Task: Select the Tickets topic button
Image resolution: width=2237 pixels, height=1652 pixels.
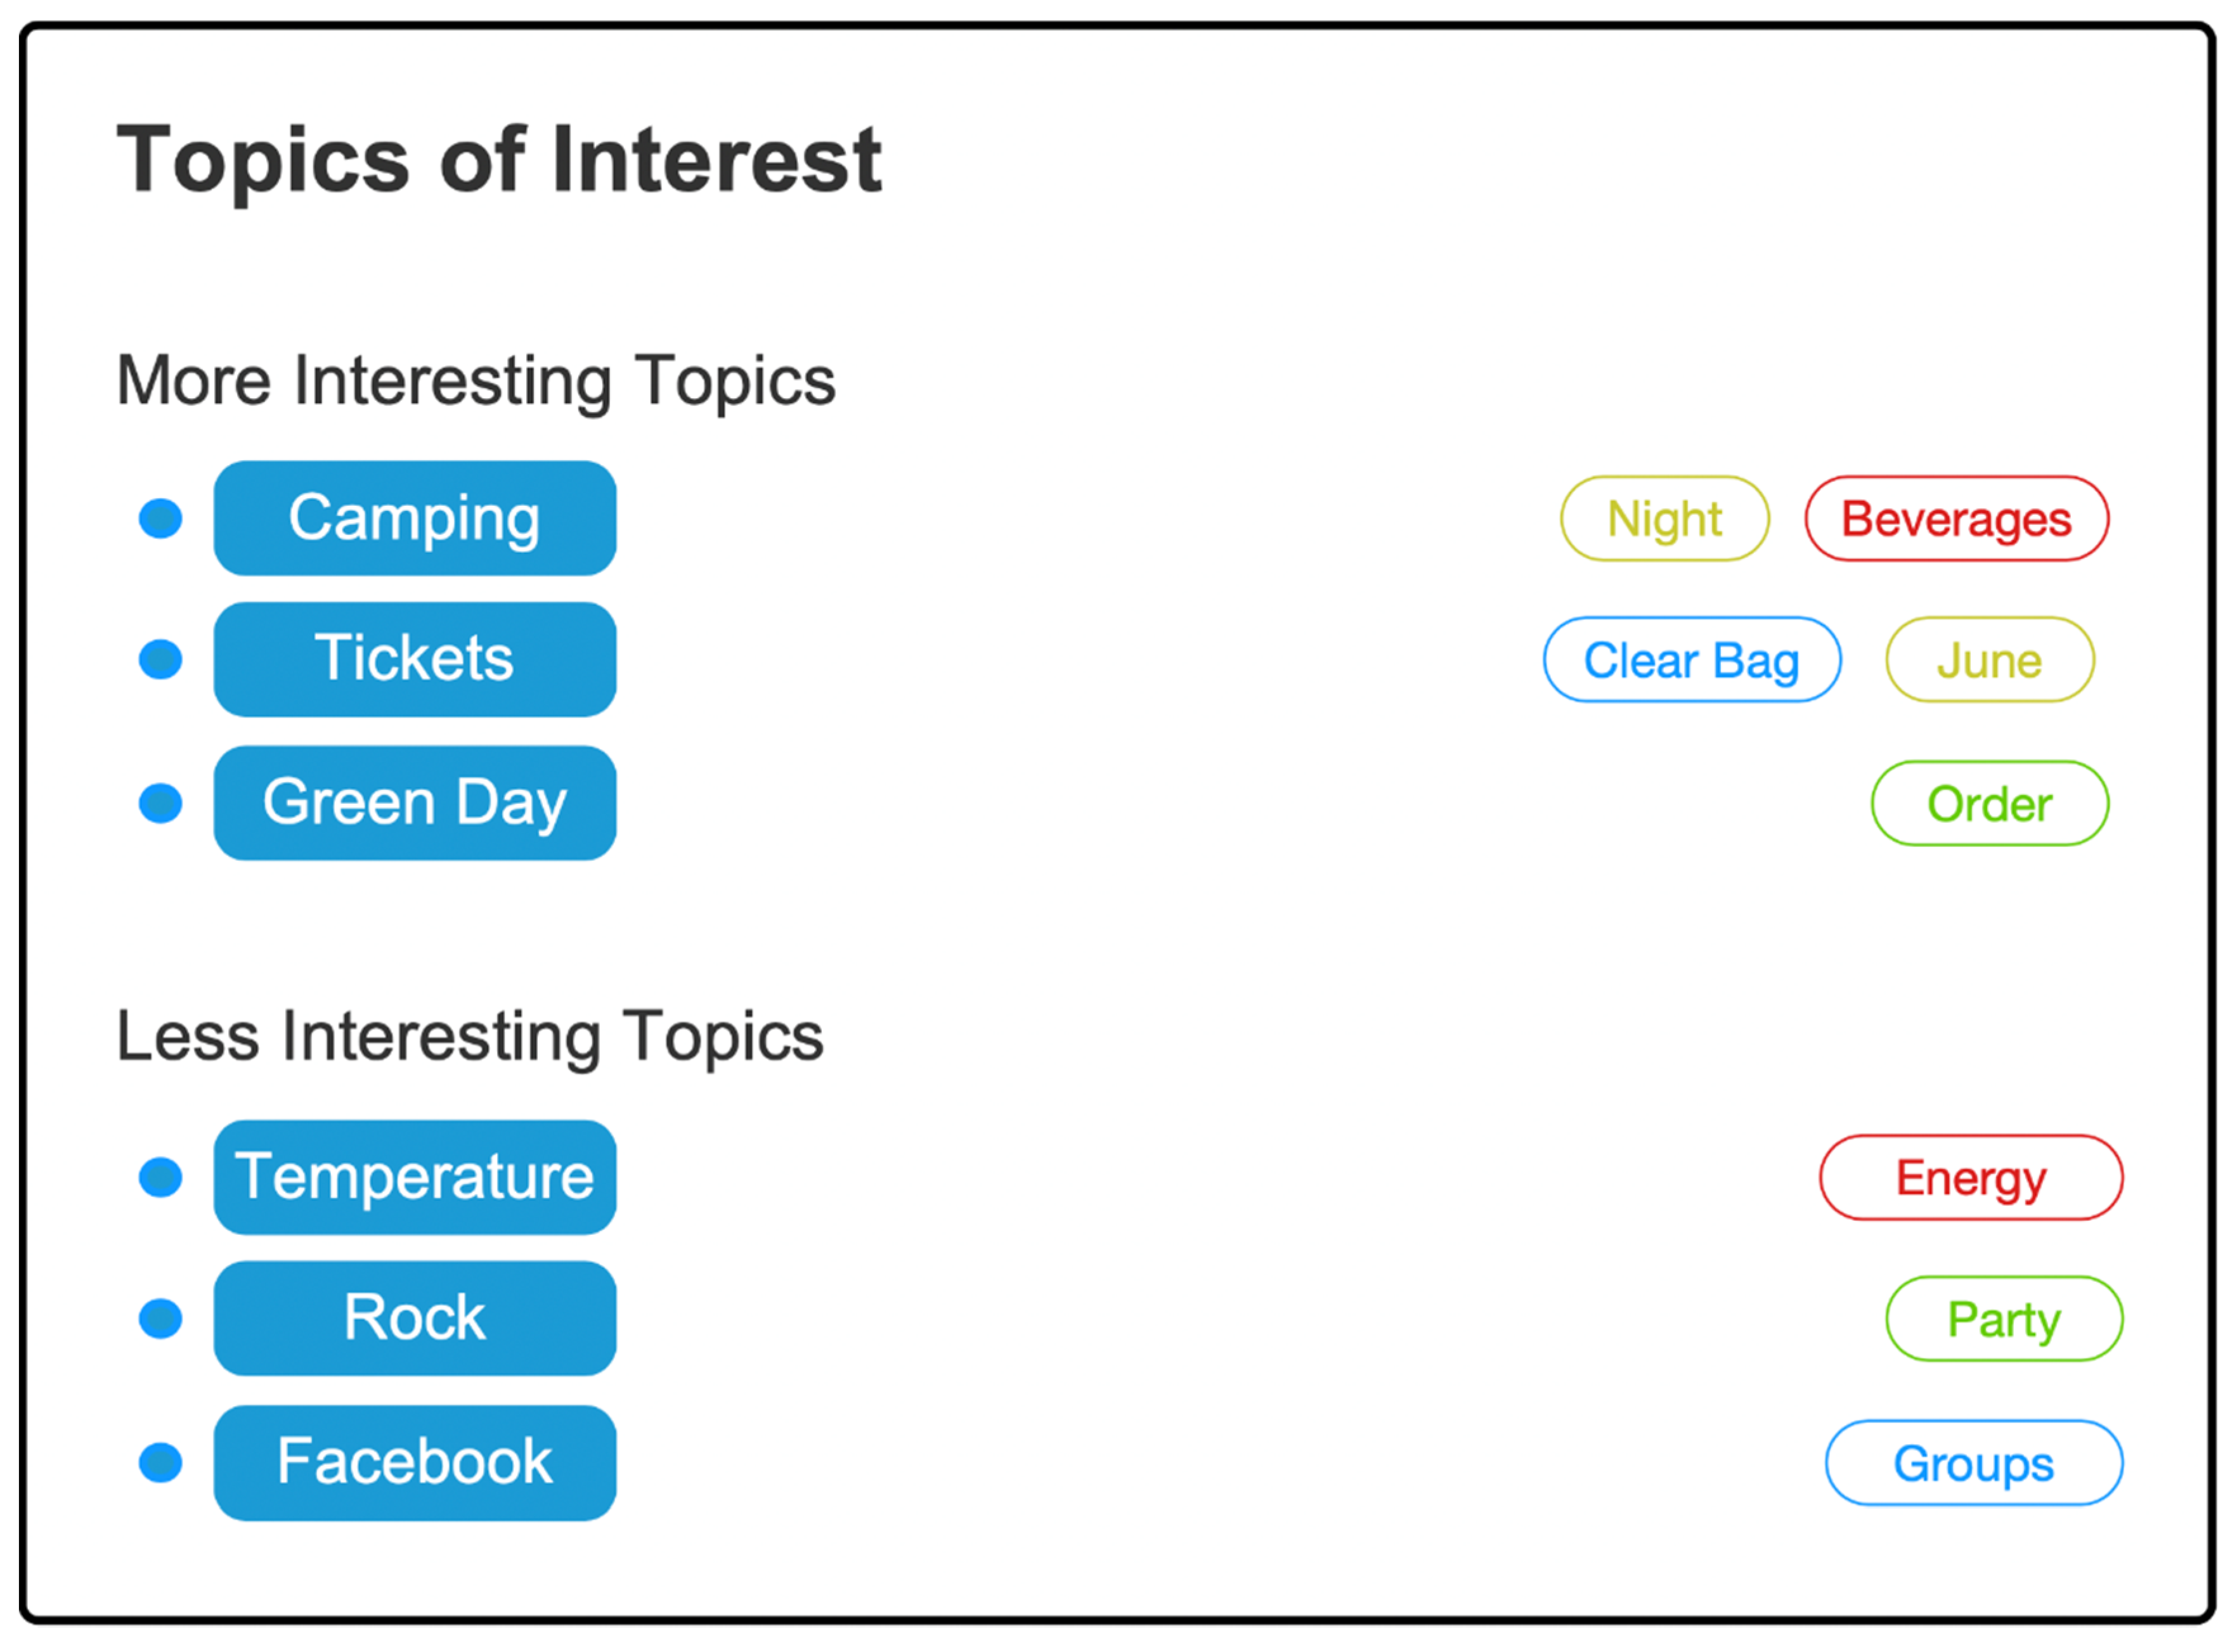Action: [415, 659]
